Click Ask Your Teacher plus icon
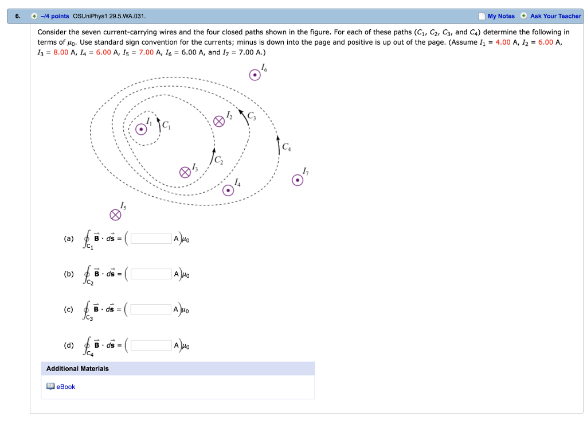Viewport: 587px width, 424px height. tap(524, 15)
